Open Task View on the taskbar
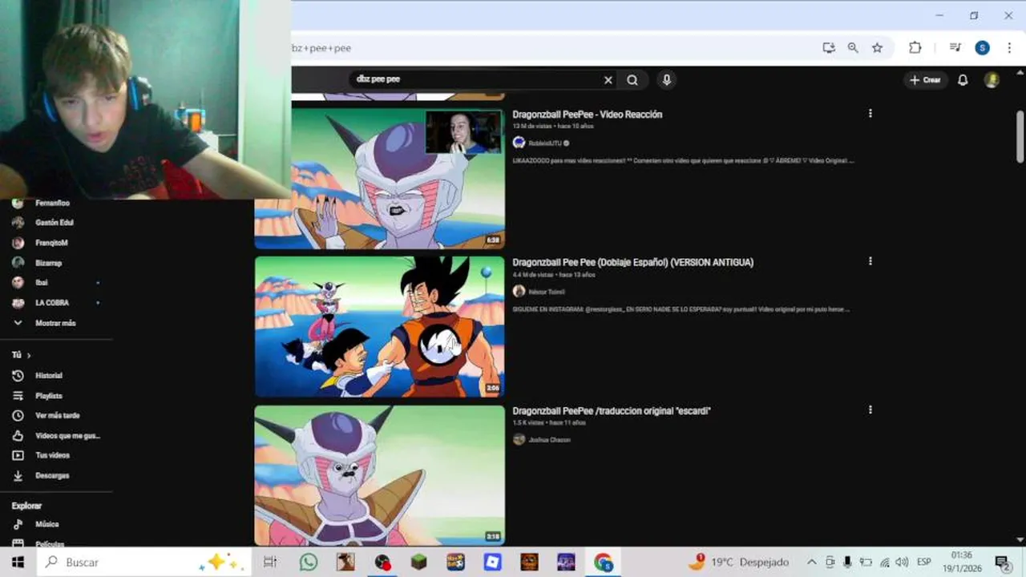 (270, 563)
